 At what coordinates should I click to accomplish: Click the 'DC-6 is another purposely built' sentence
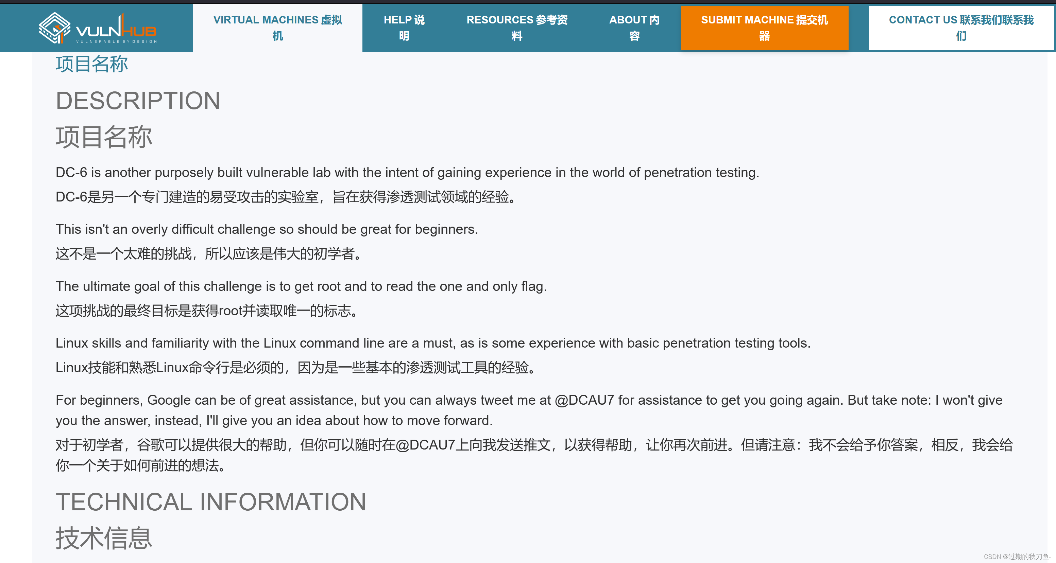407,173
